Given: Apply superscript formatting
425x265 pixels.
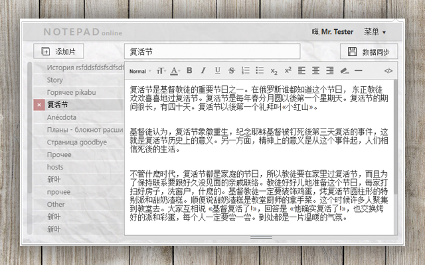Looking at the screenshot, I should pos(288,71).
